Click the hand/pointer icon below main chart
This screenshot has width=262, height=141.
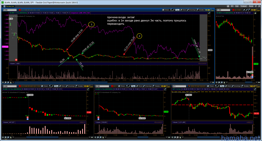(x=11, y=83)
